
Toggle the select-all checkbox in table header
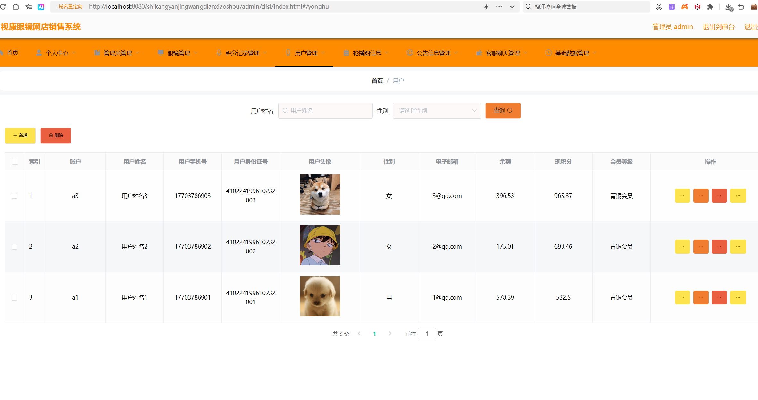pyautogui.click(x=15, y=162)
